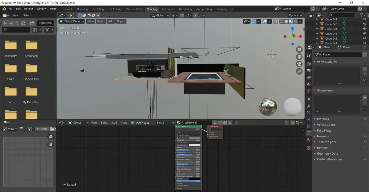The height and width of the screenshot is (192, 369).
Task: Create a new folder in file browser
Action: tap(32, 23)
